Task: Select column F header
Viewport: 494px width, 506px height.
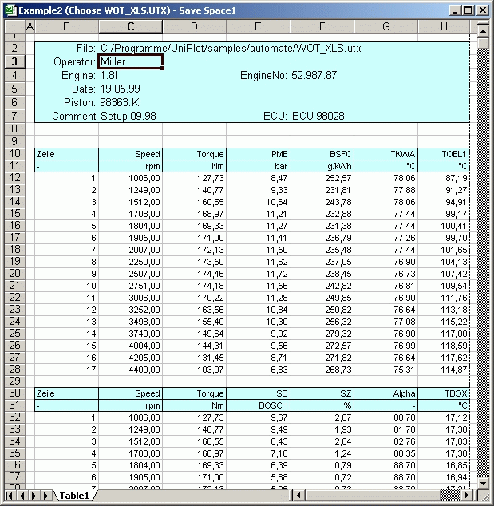Action: [x=322, y=28]
